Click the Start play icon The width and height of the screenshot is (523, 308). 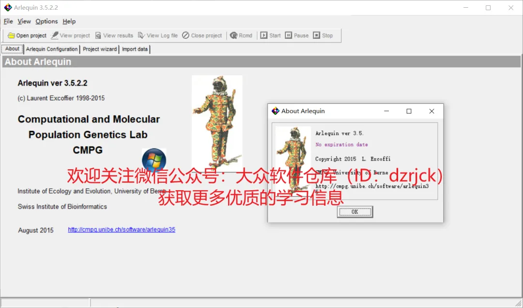(x=264, y=35)
